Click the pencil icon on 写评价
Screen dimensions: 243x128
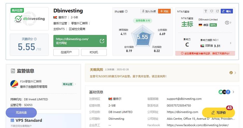(213, 112)
